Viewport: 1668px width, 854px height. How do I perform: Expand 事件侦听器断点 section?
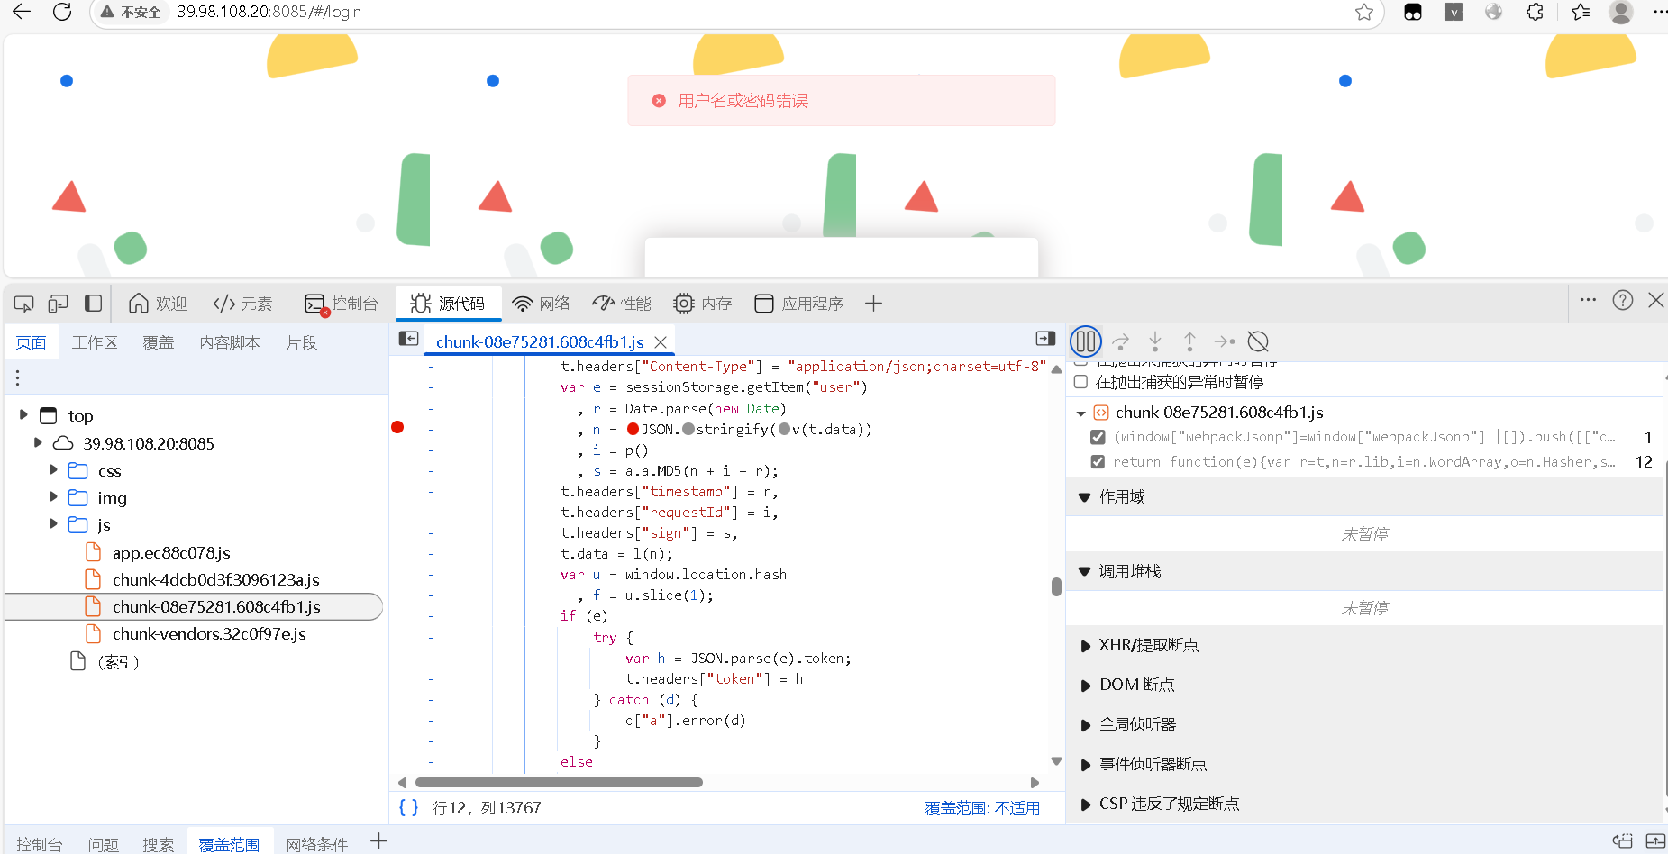tap(1085, 765)
